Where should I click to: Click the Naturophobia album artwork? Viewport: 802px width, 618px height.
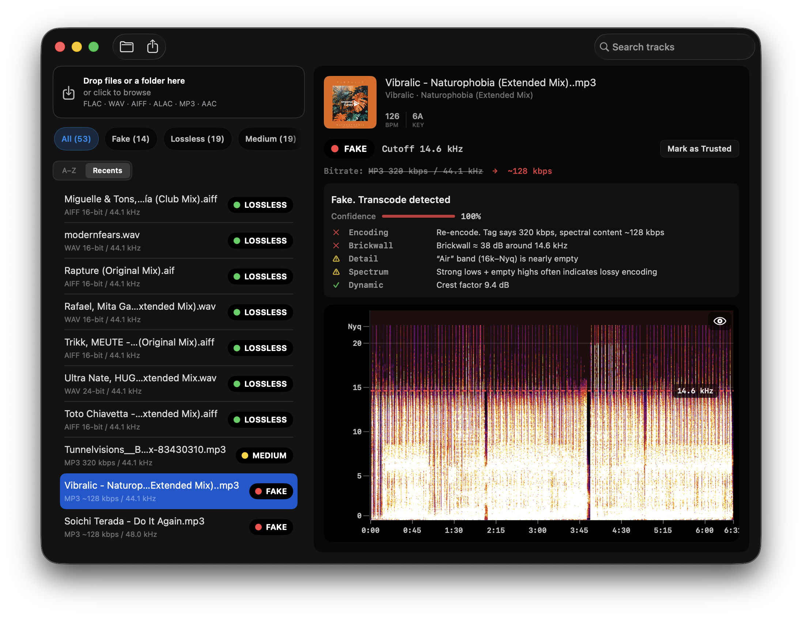point(350,102)
